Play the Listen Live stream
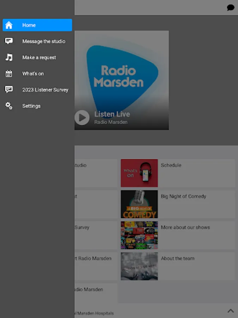238x318 pixels. click(82, 118)
